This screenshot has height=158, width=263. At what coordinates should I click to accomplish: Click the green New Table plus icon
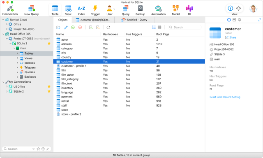pos(73,28)
